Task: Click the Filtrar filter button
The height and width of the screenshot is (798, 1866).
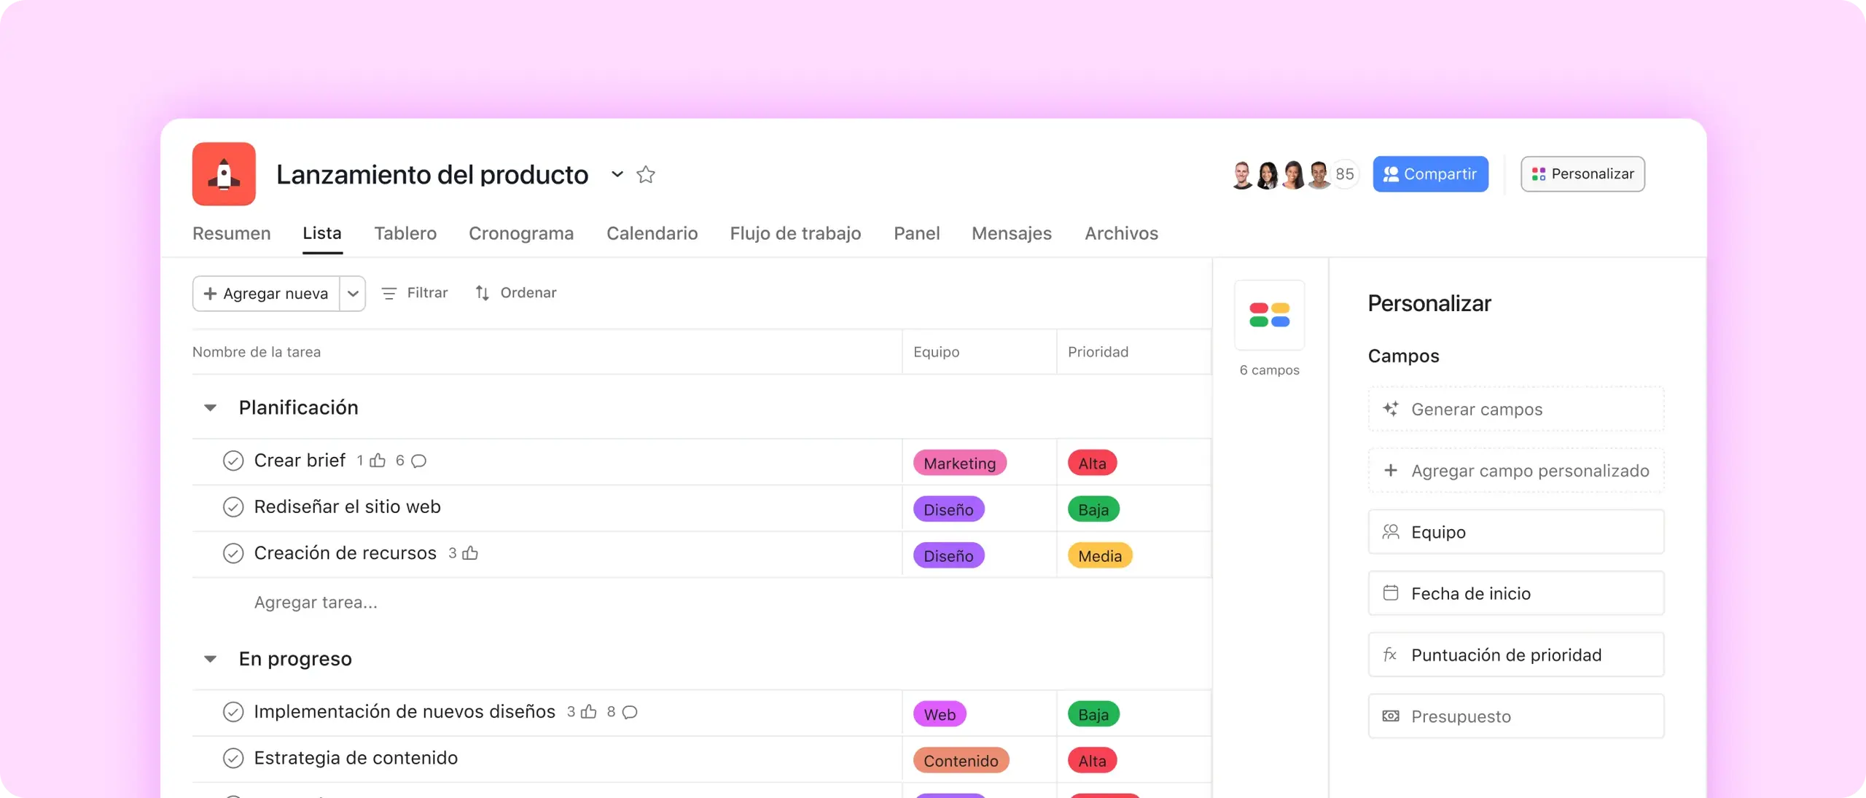Action: 415,293
